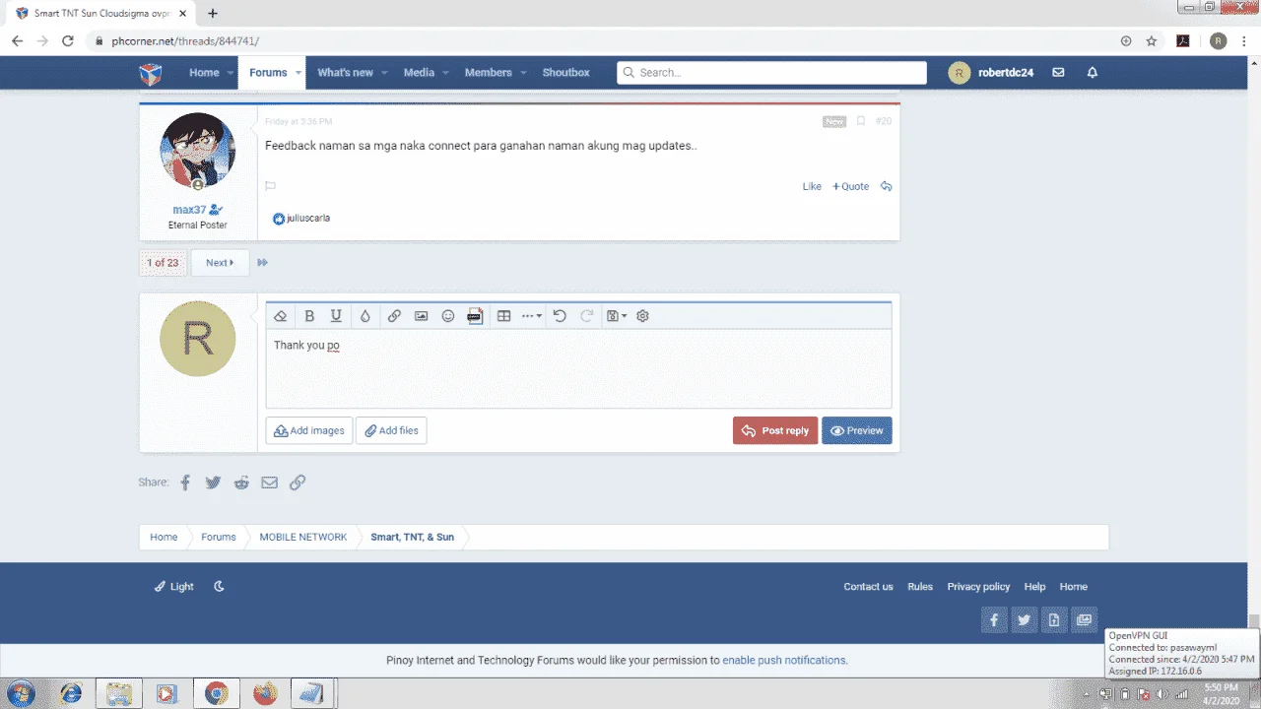Screen dimensions: 1261x709
Task: Click the Add files button
Action: [391, 430]
